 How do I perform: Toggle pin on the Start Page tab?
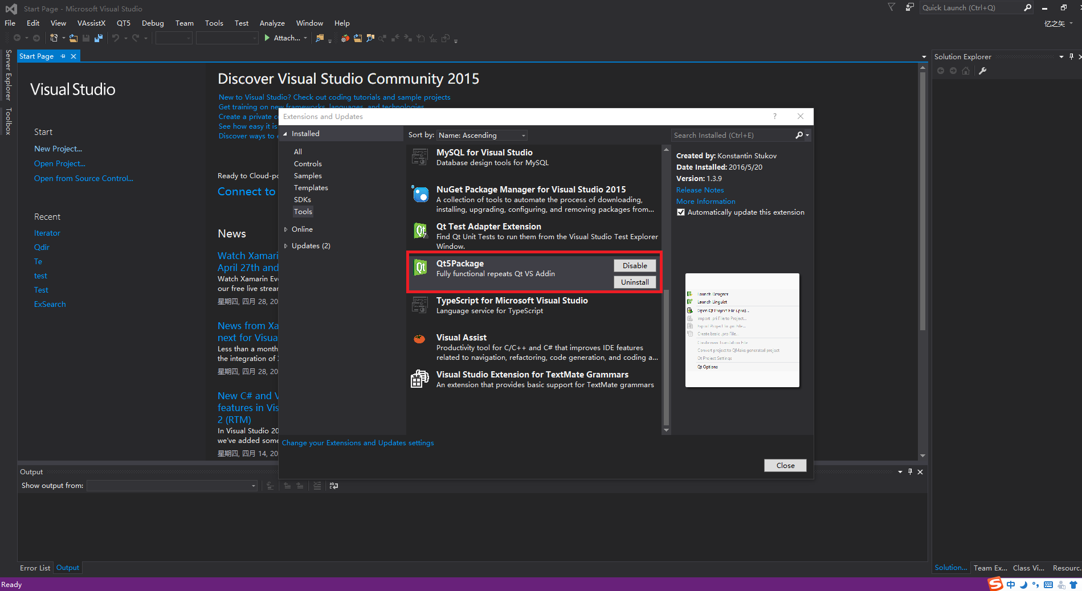pyautogui.click(x=63, y=56)
